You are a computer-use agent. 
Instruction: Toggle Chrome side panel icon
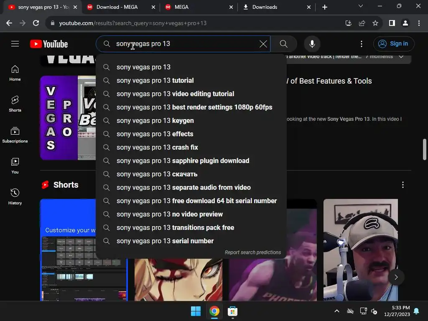click(x=392, y=23)
